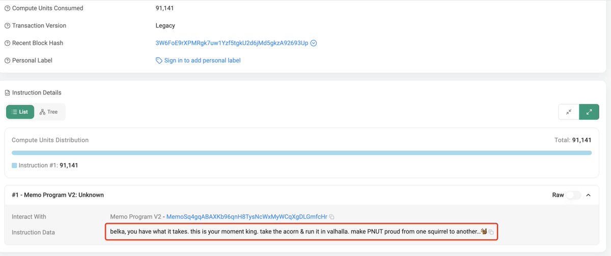611x256 pixels.
Task: Click help icon next to Recent Block Hash
Action: coord(8,43)
